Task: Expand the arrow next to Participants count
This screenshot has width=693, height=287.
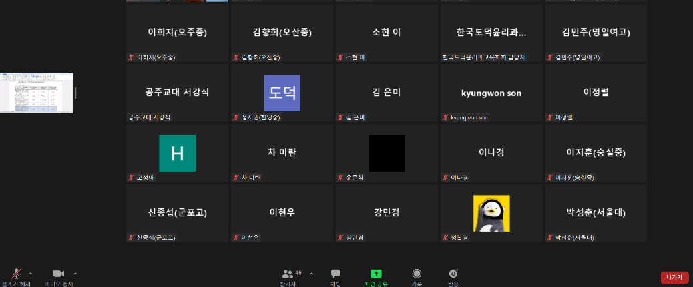Action: pos(311,273)
